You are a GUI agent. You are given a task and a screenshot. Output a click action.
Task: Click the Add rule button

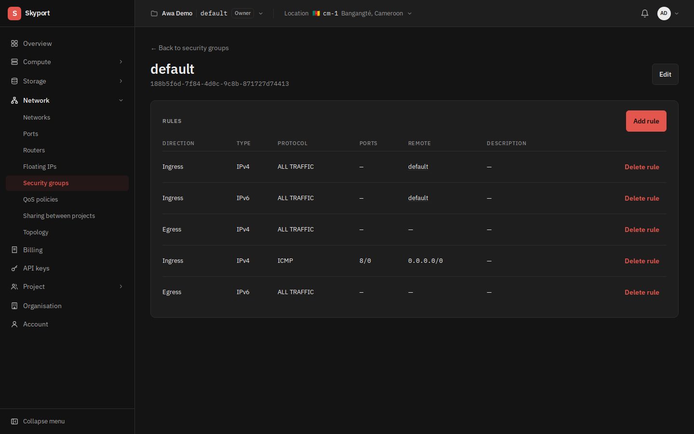click(646, 121)
